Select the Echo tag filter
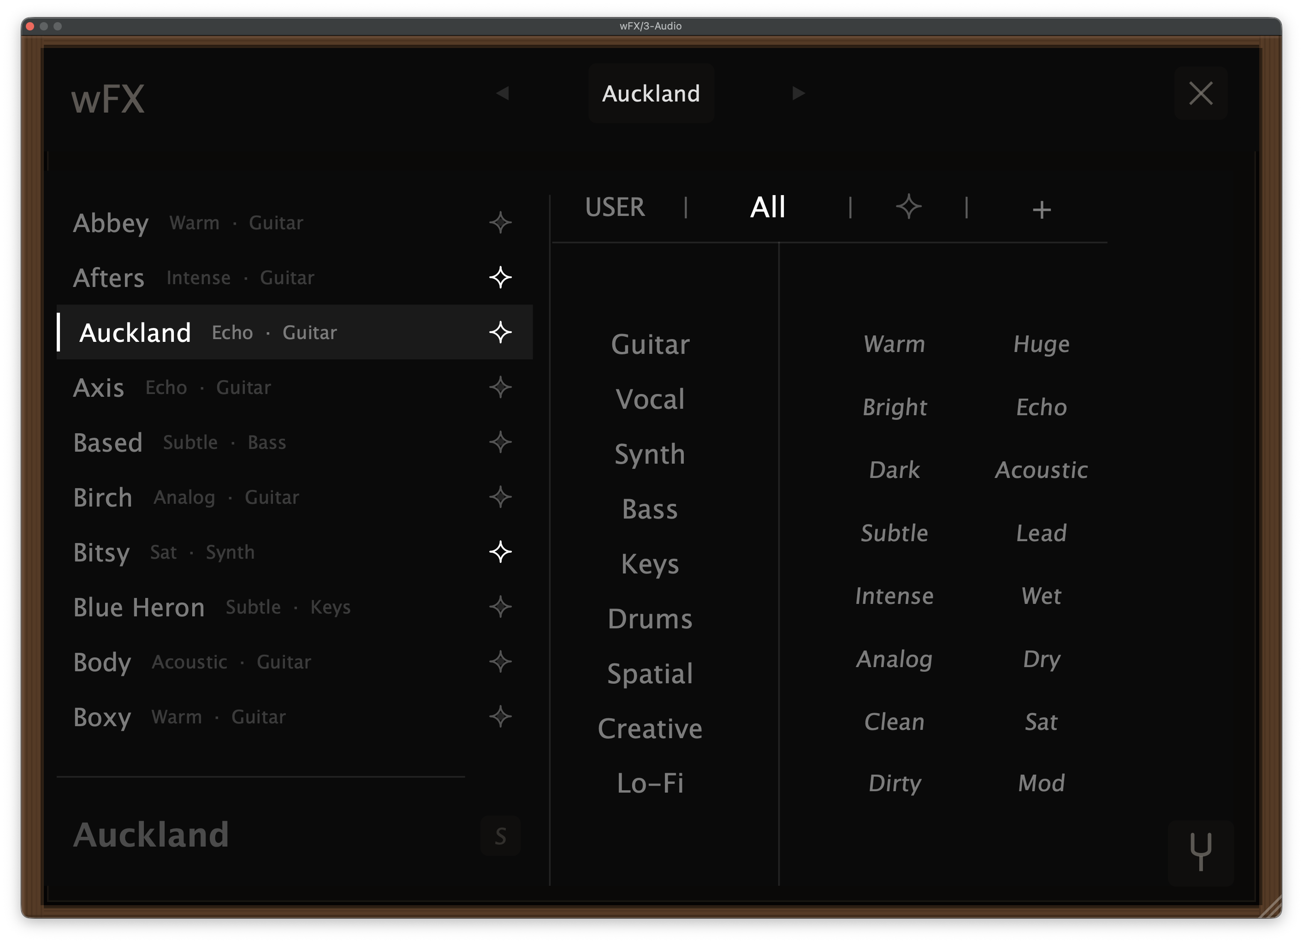The width and height of the screenshot is (1303, 943). tap(1042, 407)
